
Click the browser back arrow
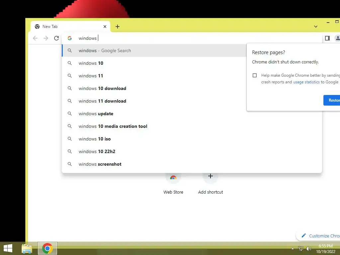click(x=35, y=39)
